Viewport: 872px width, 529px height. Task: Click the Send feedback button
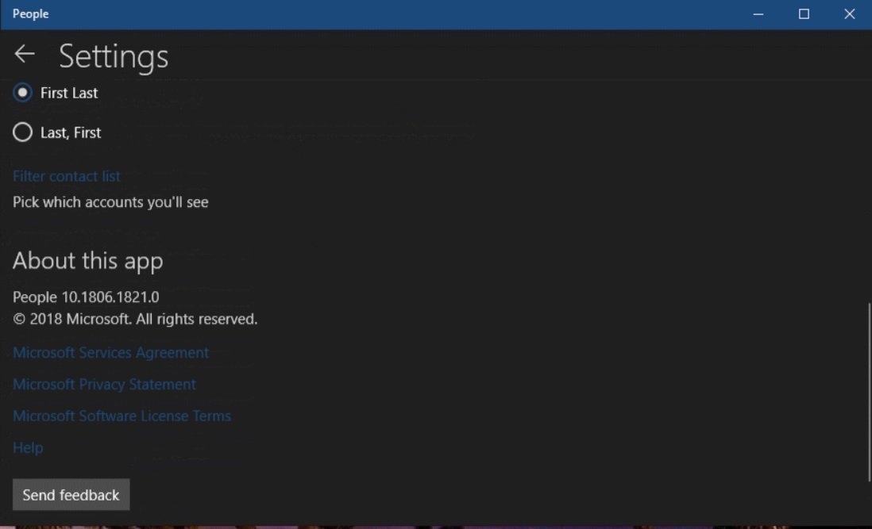pos(71,495)
